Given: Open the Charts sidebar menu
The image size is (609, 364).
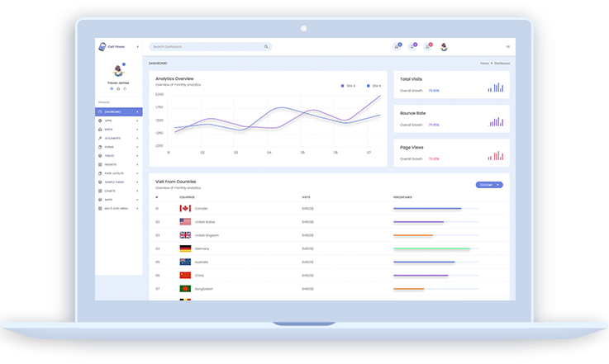Looking at the screenshot, I should pos(117,191).
